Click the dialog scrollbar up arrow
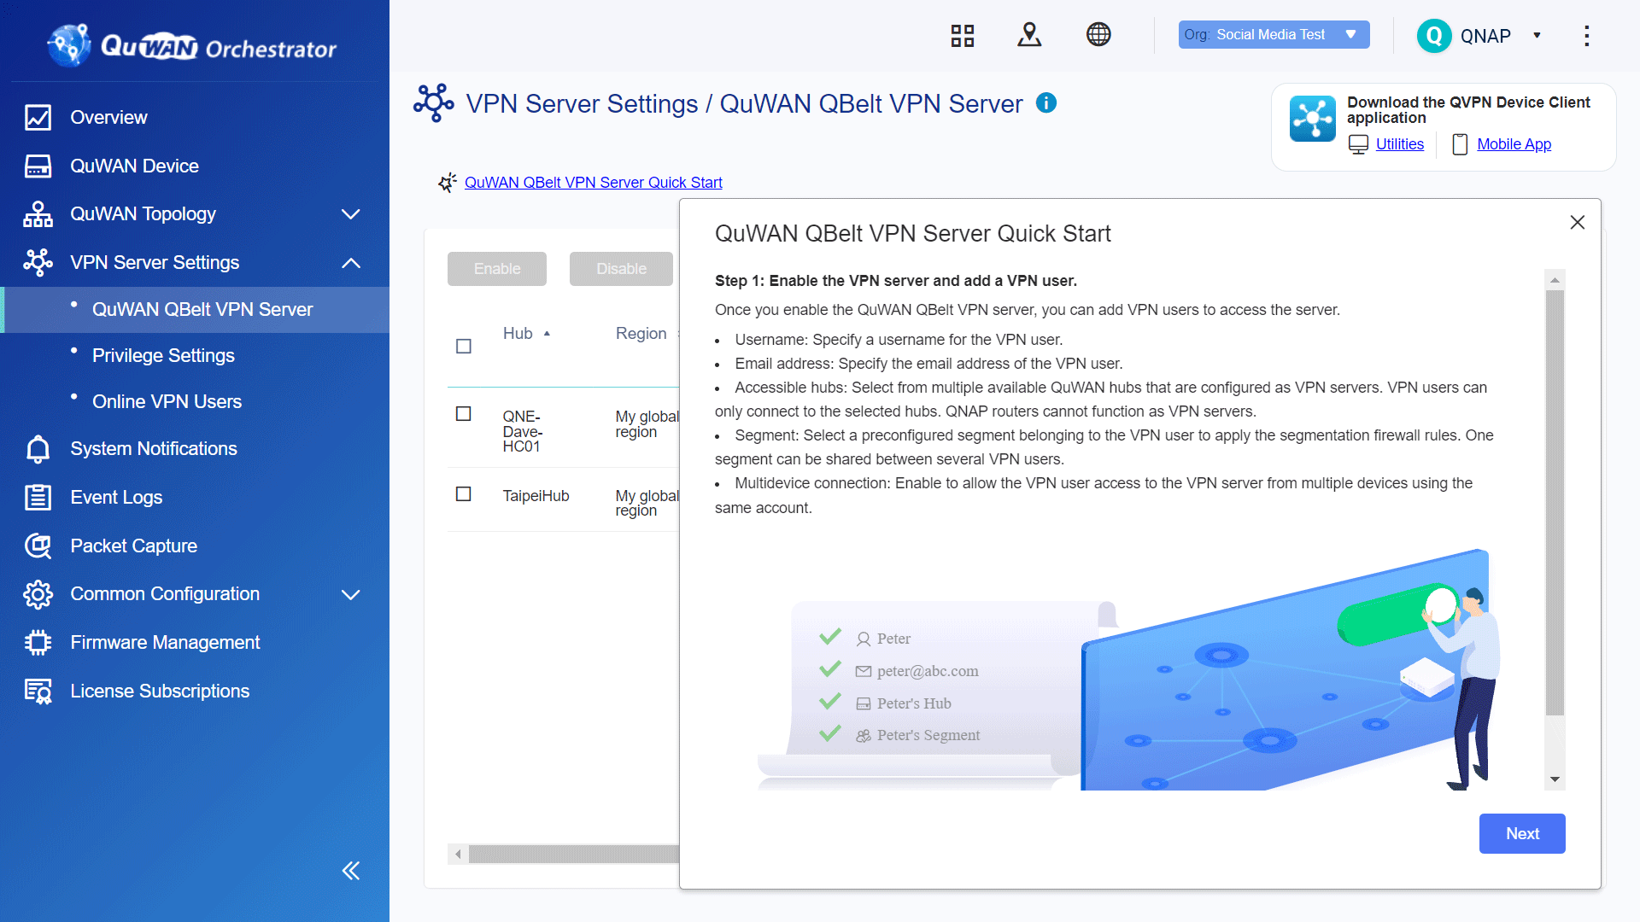Screen dimensions: 1640x922 [1555, 280]
